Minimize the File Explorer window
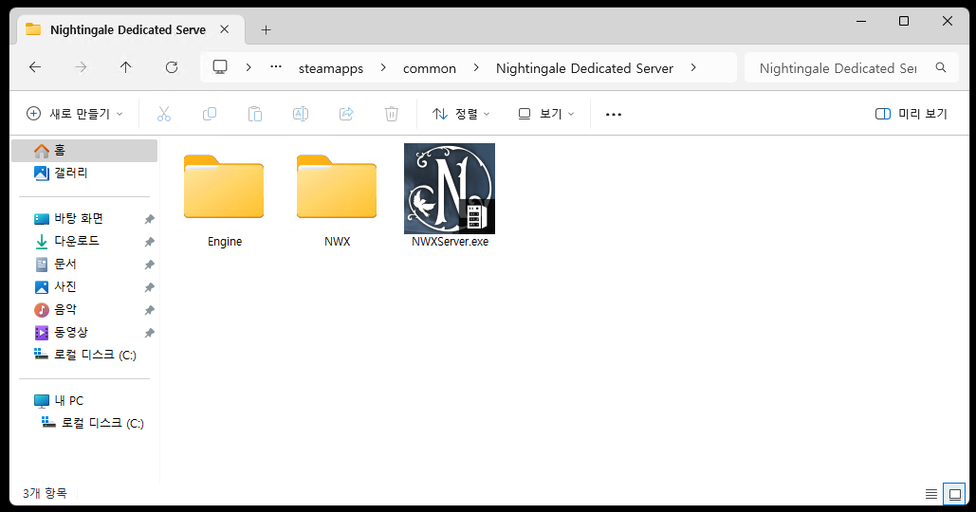The width and height of the screenshot is (976, 512). pos(861,21)
